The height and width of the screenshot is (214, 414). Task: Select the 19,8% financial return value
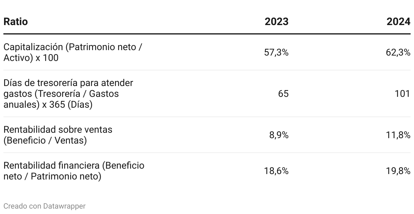(x=398, y=171)
